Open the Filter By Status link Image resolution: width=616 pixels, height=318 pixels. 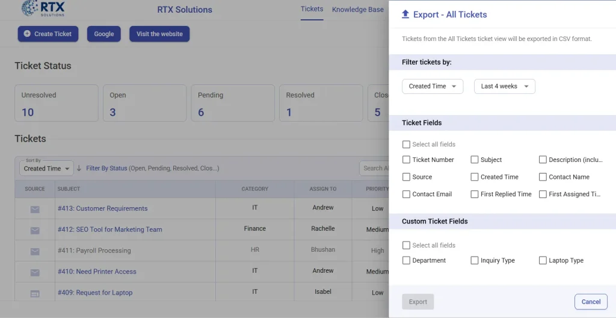106,168
